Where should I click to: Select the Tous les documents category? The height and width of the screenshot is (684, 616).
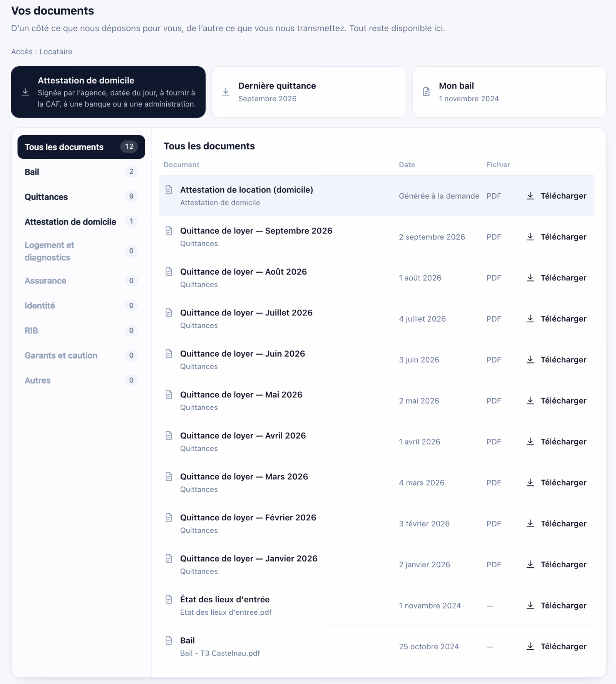pyautogui.click(x=81, y=147)
